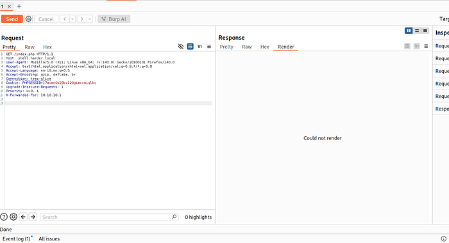This screenshot has height=243, width=449.
Task: Expand the Inspector row starting 'Respo'
Action: pos(441,109)
